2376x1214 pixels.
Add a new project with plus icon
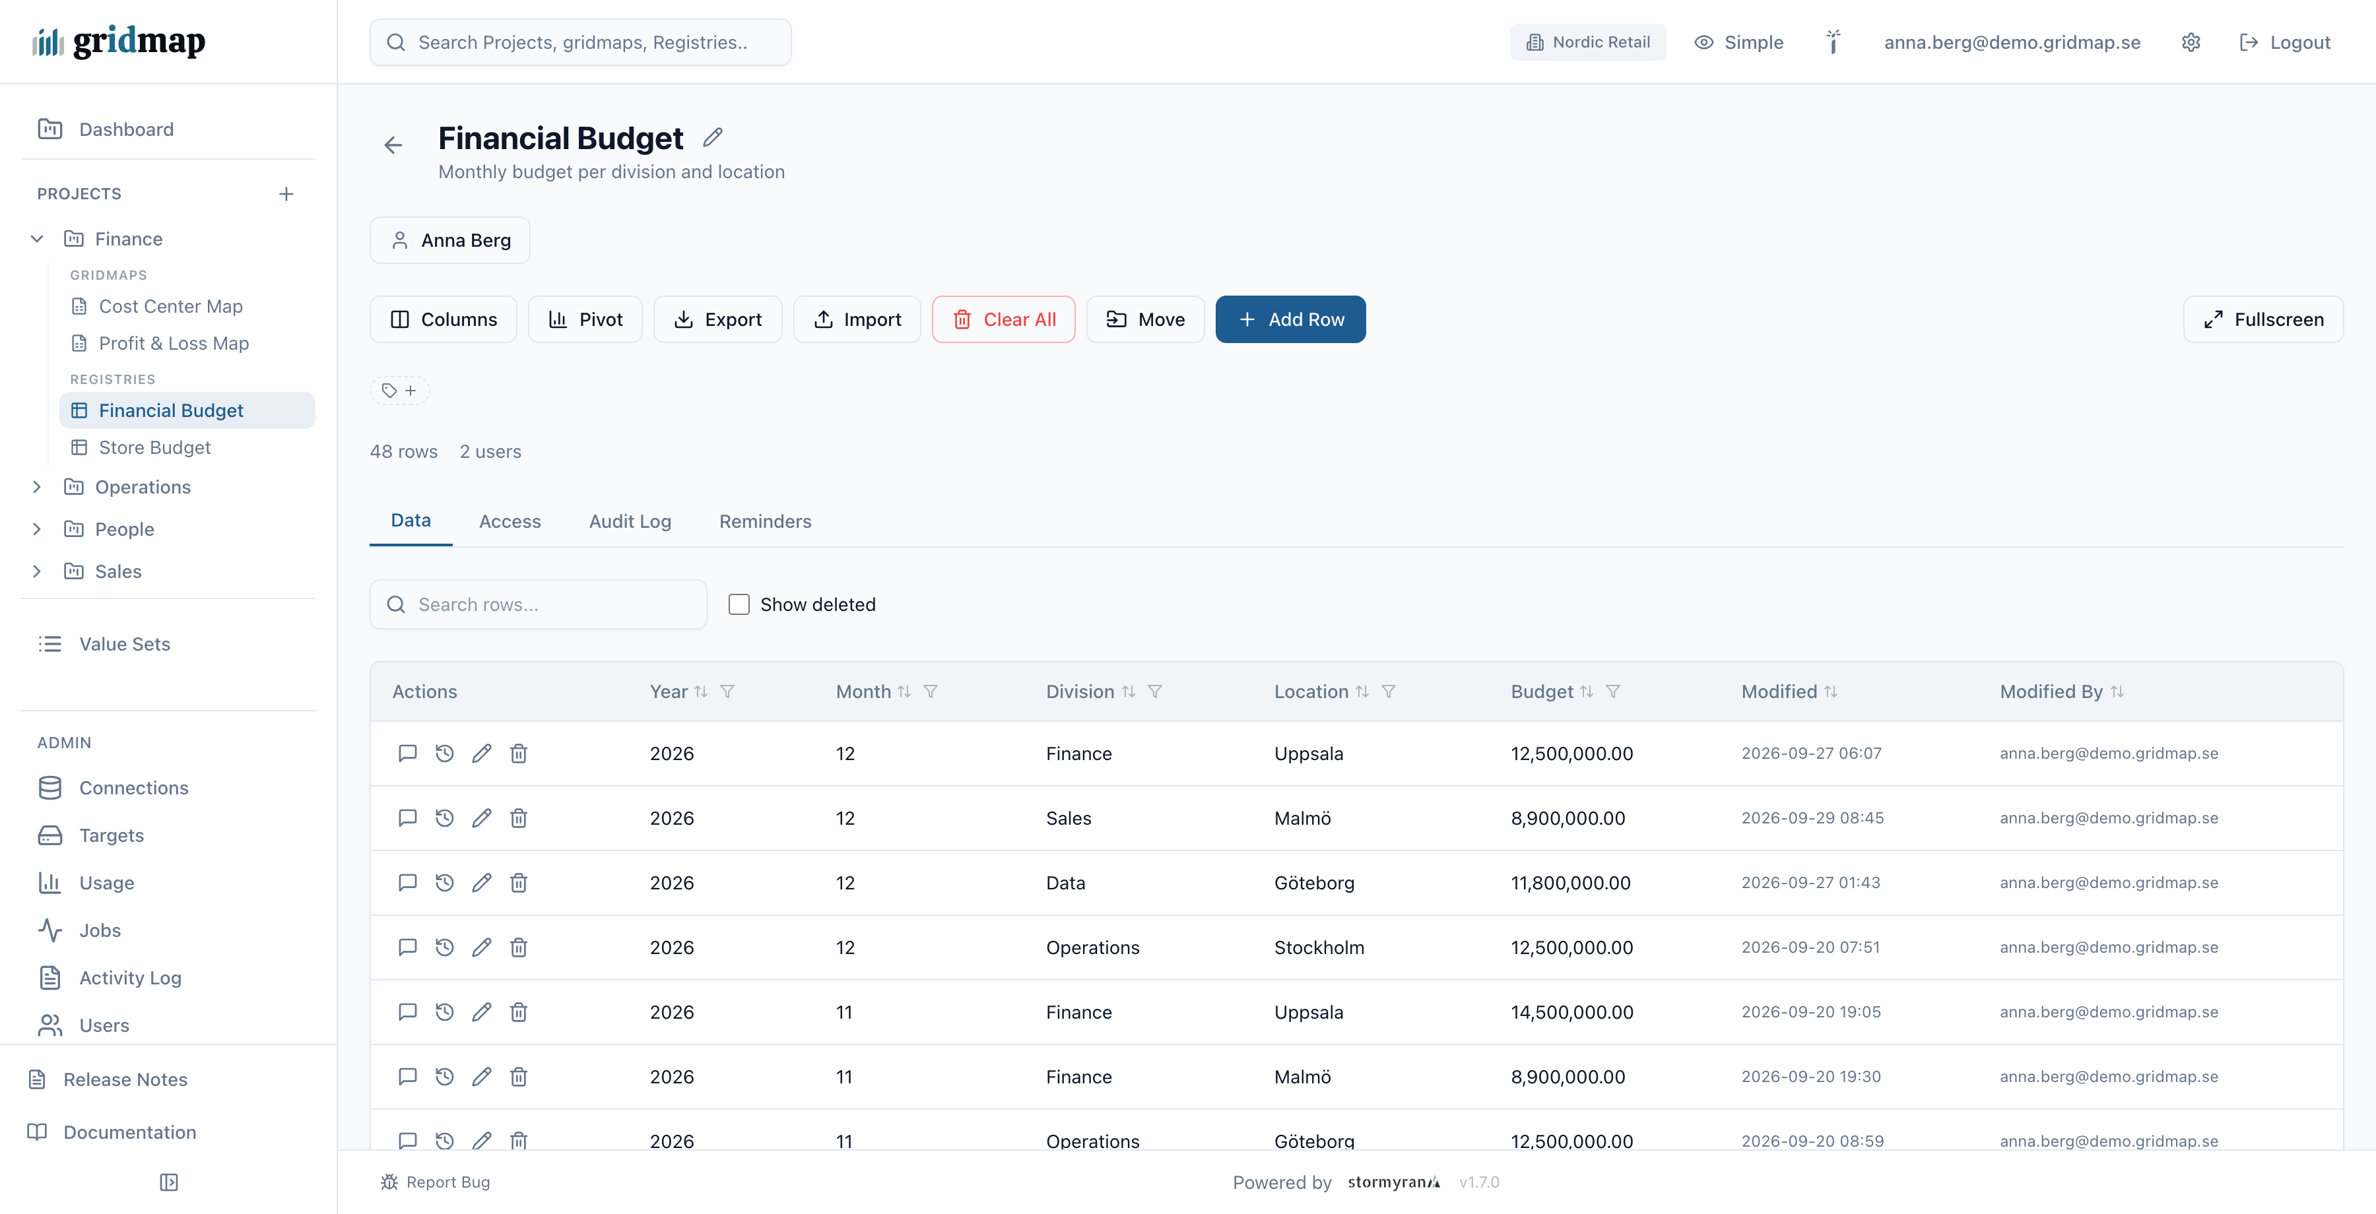pyautogui.click(x=286, y=193)
